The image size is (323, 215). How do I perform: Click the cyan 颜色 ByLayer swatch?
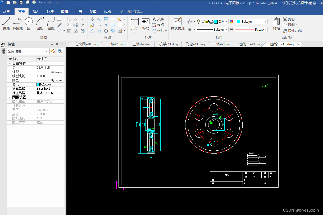coord(38,84)
